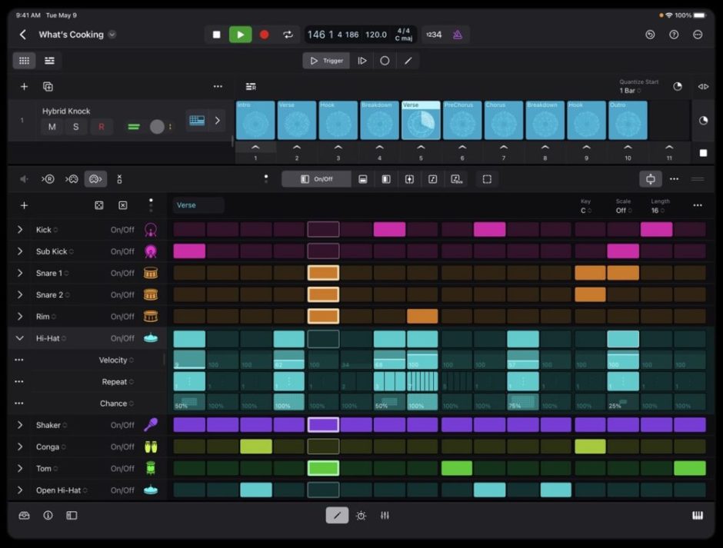Tap the Browser panel icon bottom left

(24, 516)
